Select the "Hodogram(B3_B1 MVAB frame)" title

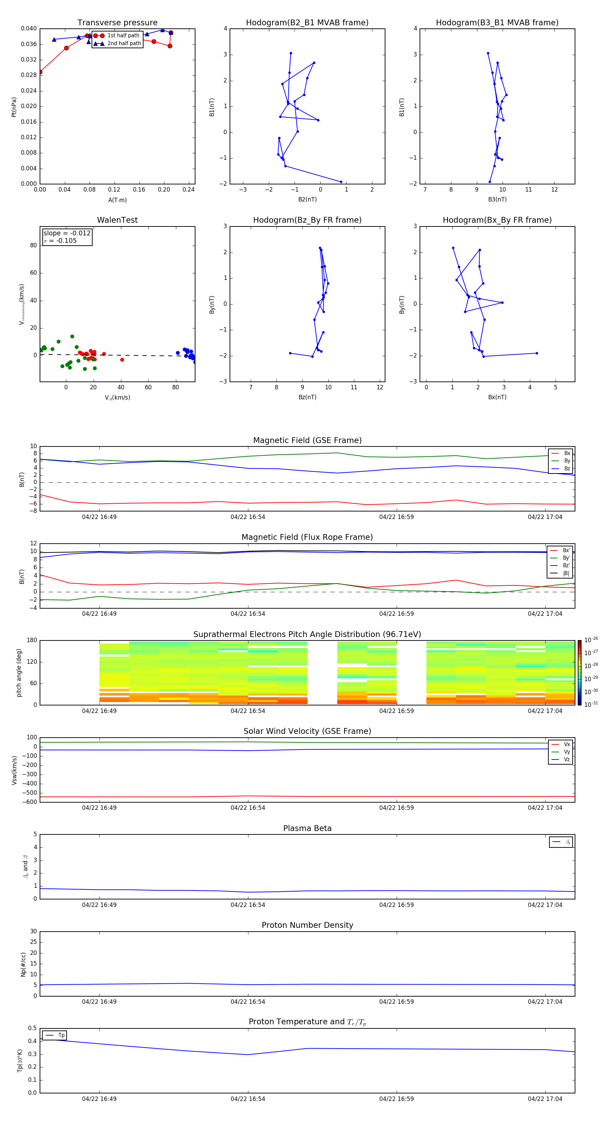point(497,23)
